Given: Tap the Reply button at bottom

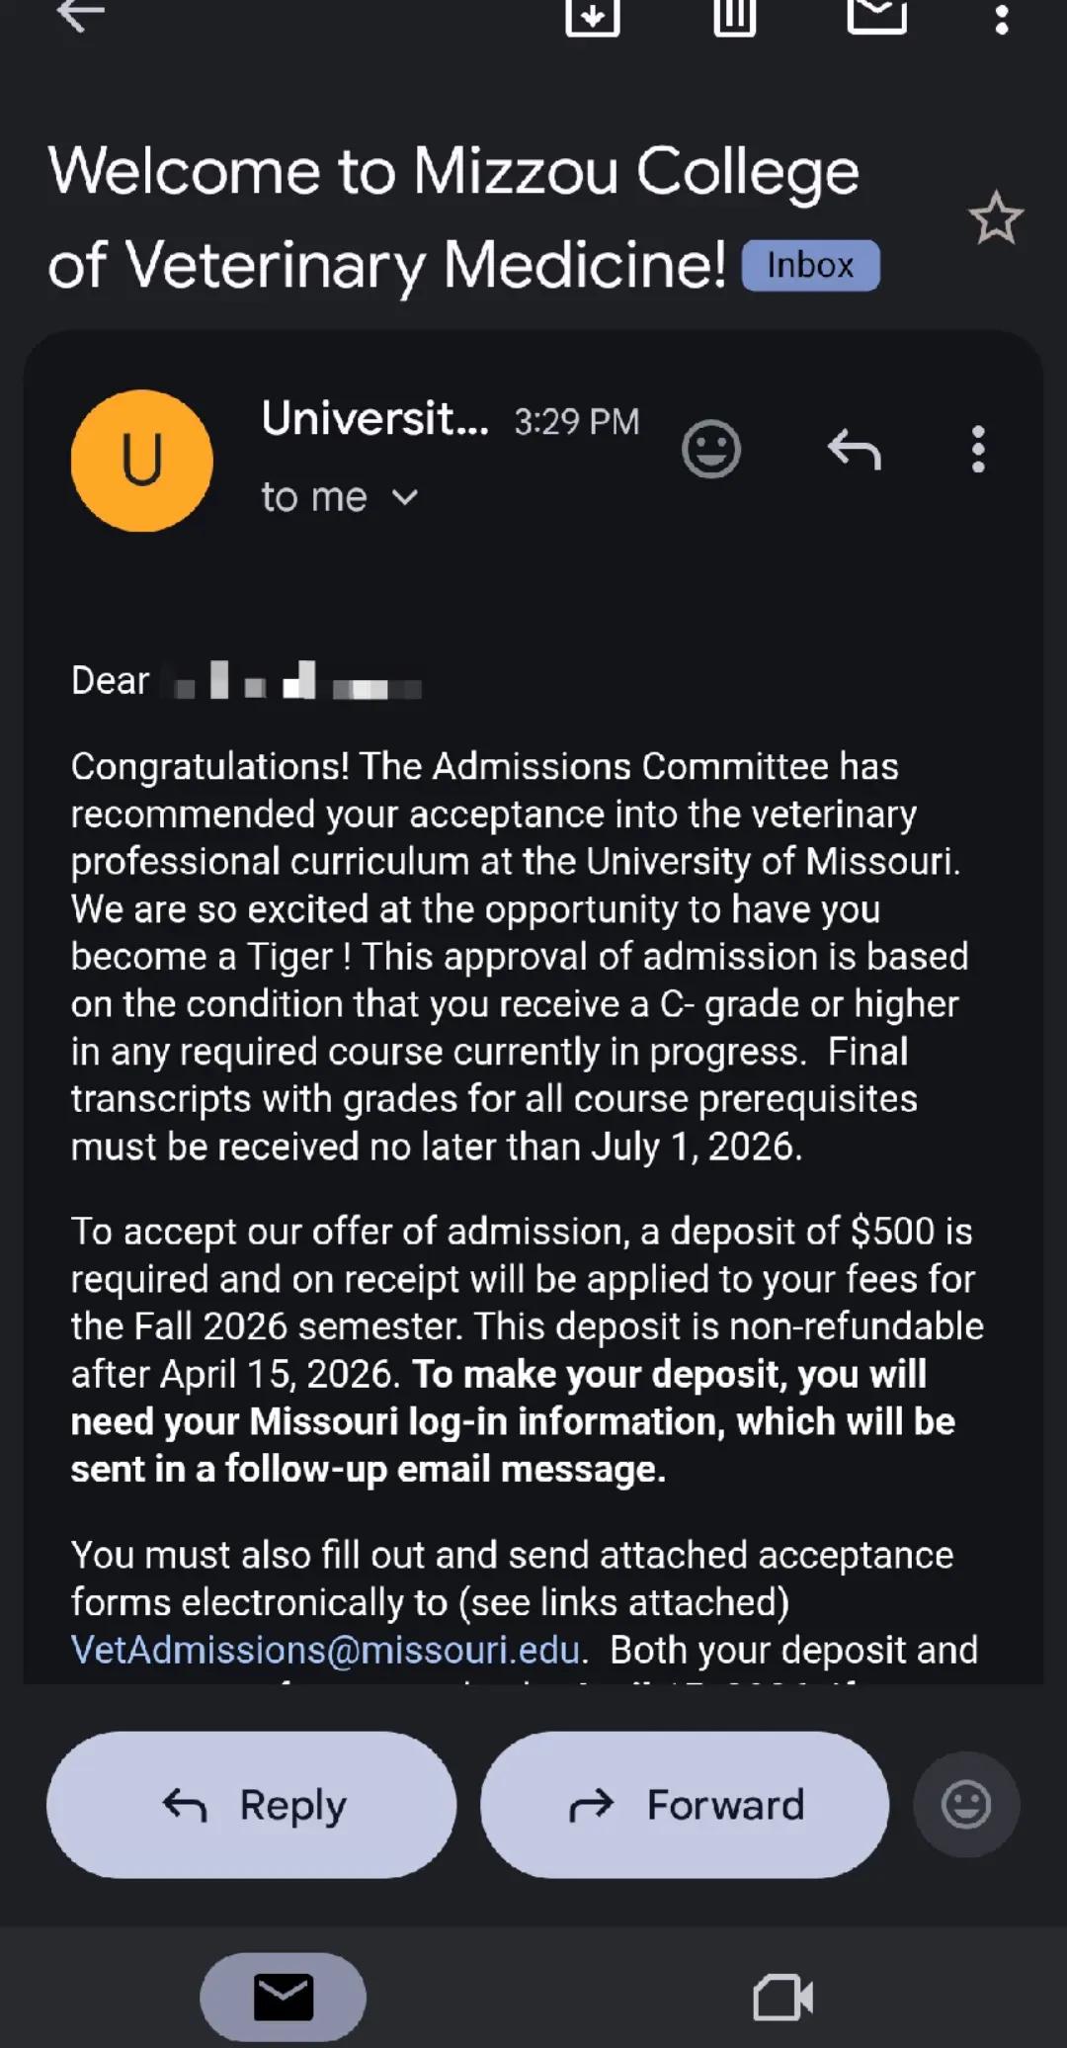Looking at the screenshot, I should [251, 1804].
